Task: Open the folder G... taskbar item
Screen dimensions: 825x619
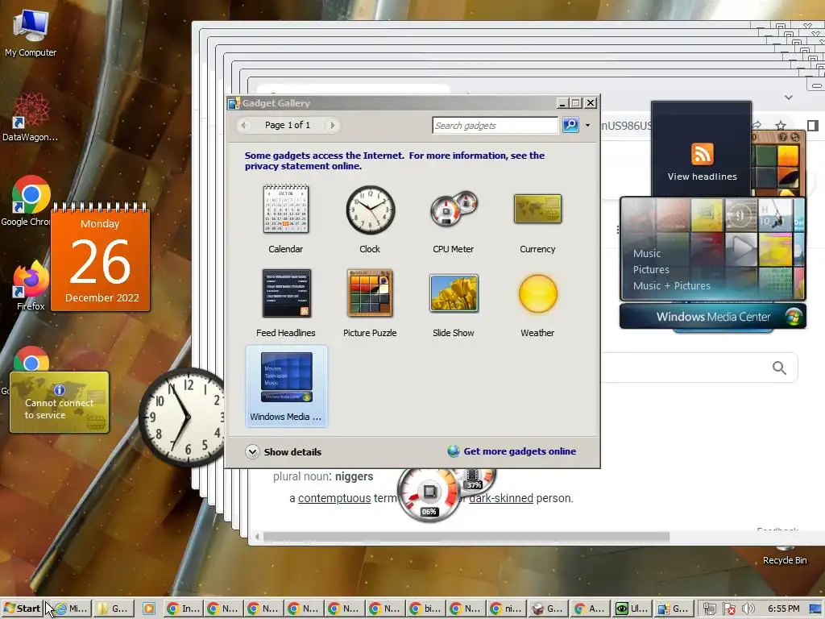Action: (113, 609)
